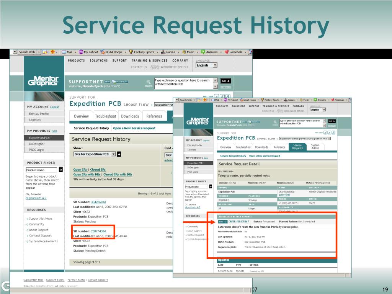Open SR number 258774384 link
Image resolution: width=392 pixels, height=294 pixels.
[98, 231]
